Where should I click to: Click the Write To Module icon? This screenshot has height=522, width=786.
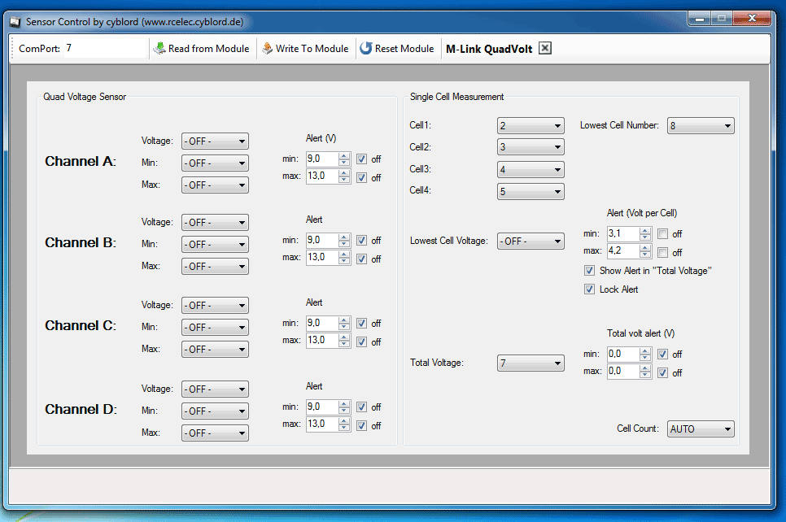tap(268, 48)
